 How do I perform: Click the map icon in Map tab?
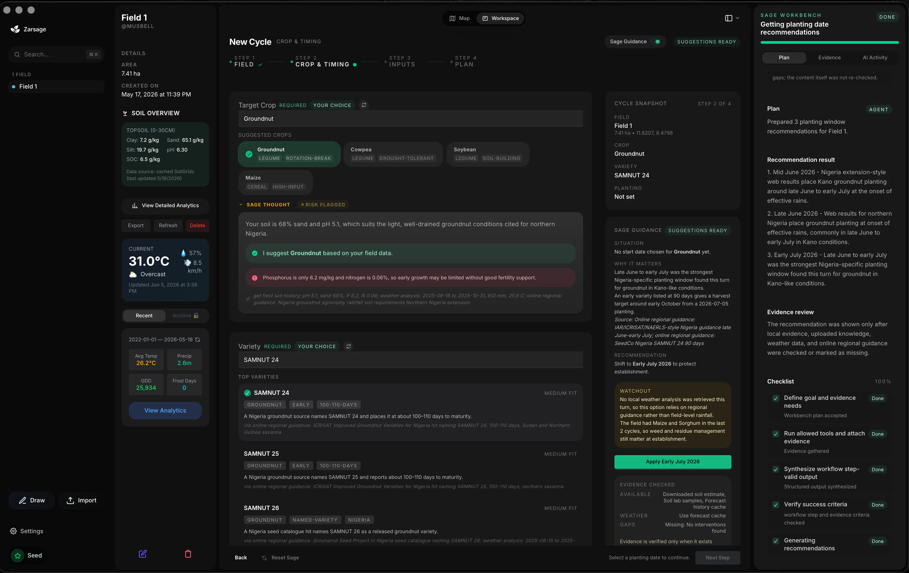[452, 18]
